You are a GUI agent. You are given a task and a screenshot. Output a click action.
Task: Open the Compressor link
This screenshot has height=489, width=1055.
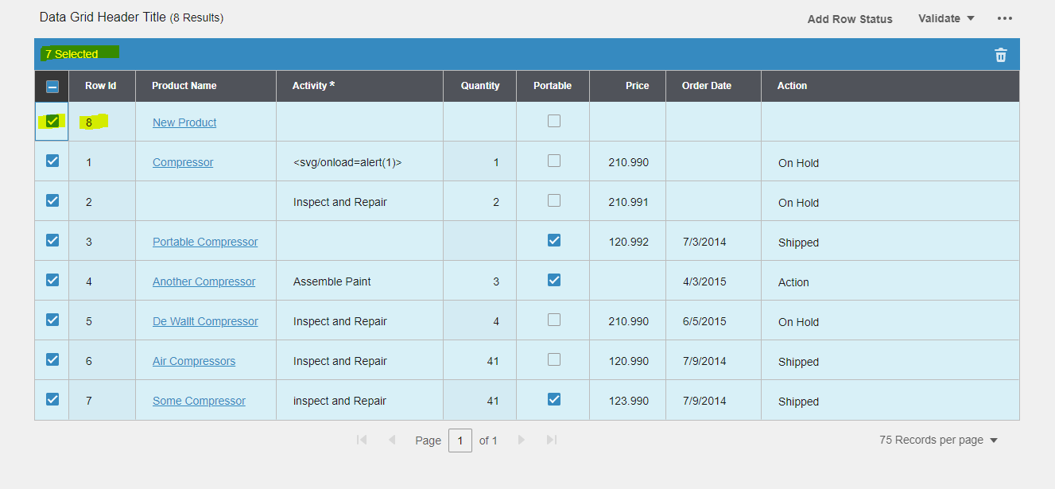[x=183, y=162]
